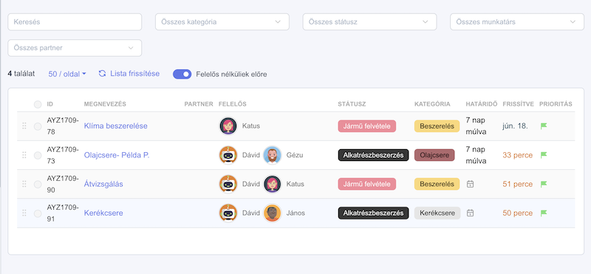Open the Összes státusz dropdown
Image resolution: width=591 pixels, height=274 pixels.
click(369, 22)
